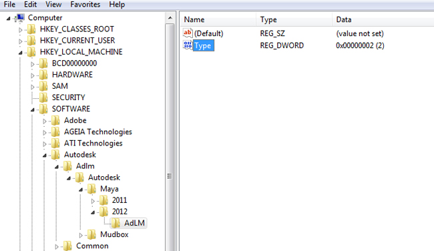Click the HARDWARE folder icon

(x=43, y=75)
